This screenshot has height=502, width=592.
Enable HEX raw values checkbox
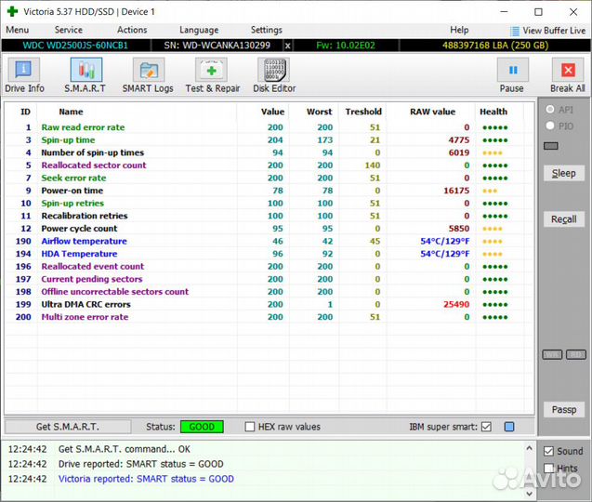[250, 427]
